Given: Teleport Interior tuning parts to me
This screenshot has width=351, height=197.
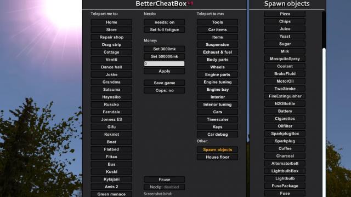Looking at the screenshot, I should (x=217, y=105).
